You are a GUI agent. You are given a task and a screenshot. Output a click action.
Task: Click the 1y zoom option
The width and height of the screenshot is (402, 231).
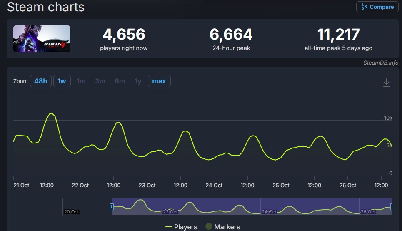(138, 81)
